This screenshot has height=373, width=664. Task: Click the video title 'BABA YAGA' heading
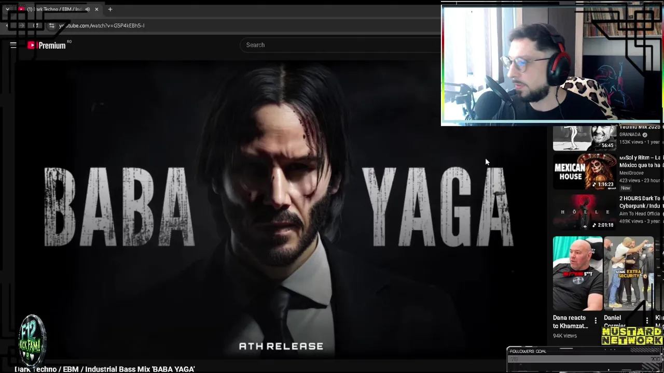tap(105, 369)
